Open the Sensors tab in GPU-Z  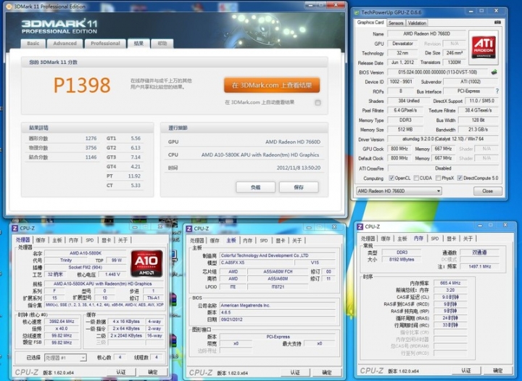tap(396, 23)
